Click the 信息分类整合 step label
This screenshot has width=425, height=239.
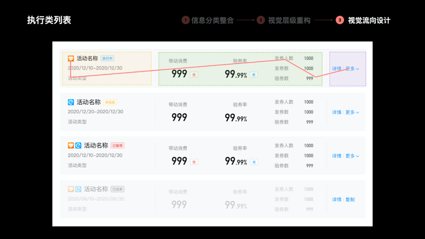click(x=213, y=20)
